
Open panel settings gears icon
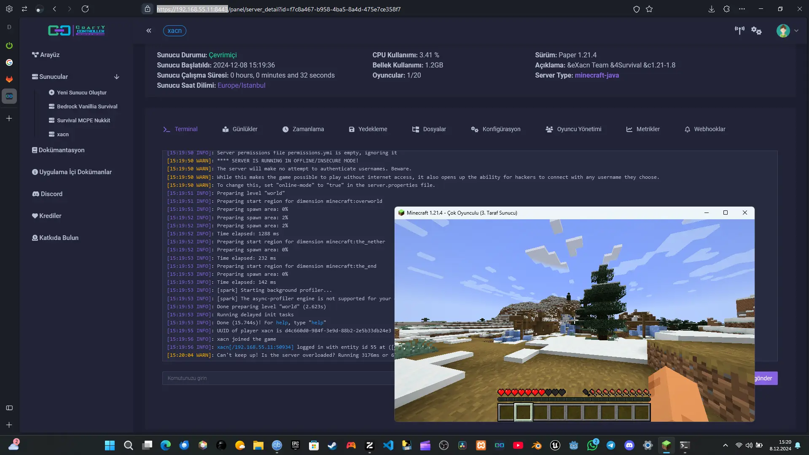[x=756, y=31]
